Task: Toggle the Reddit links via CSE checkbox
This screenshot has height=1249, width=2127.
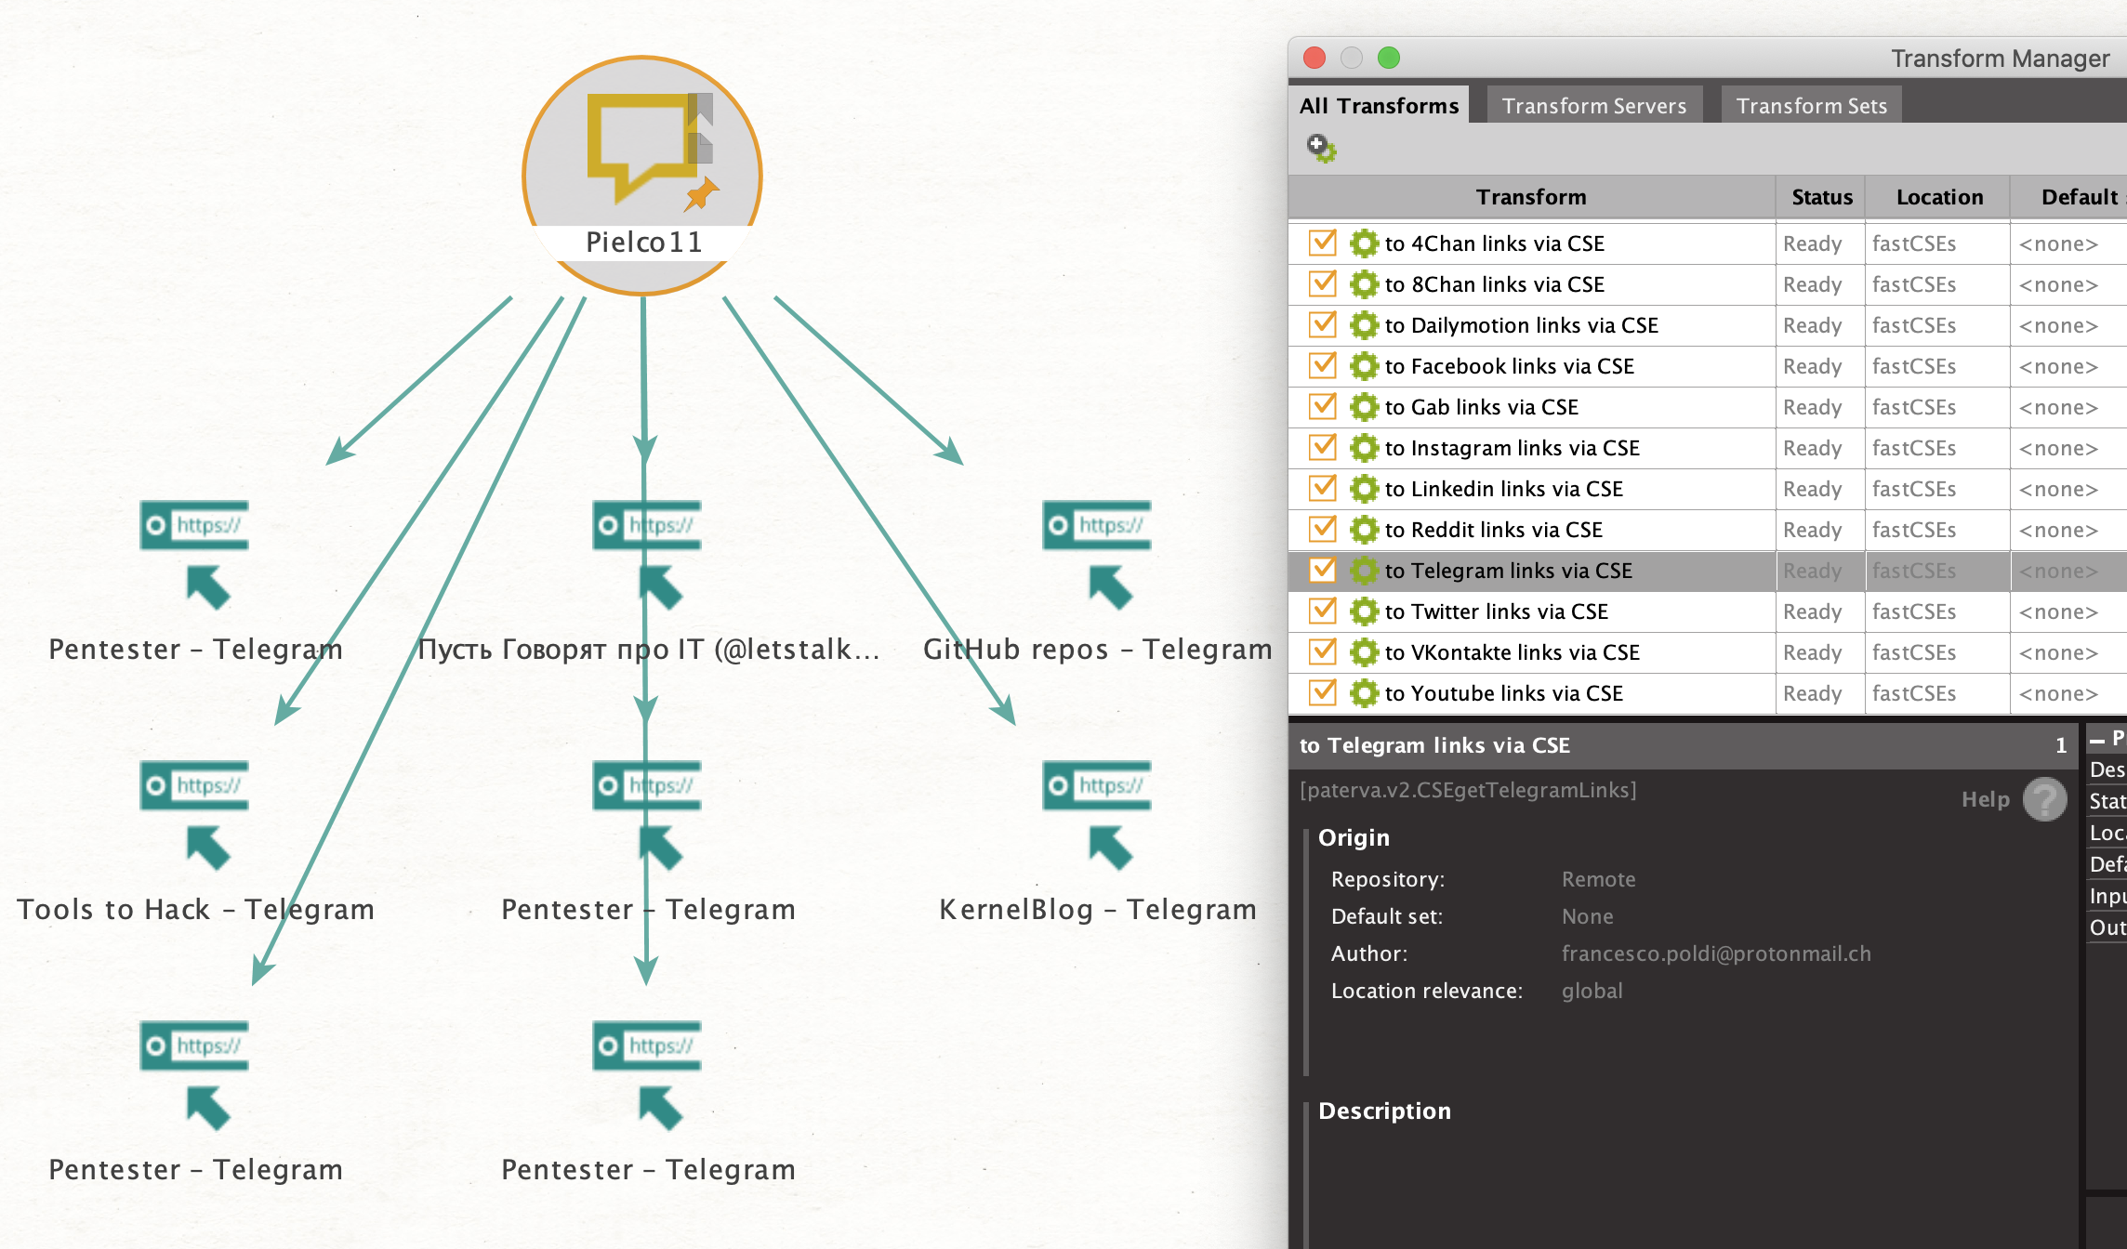Action: [x=1322, y=529]
